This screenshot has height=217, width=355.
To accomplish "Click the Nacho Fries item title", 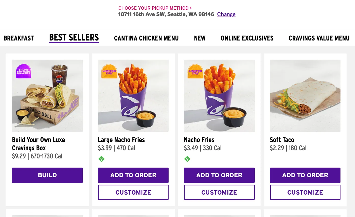I will tap(199, 140).
